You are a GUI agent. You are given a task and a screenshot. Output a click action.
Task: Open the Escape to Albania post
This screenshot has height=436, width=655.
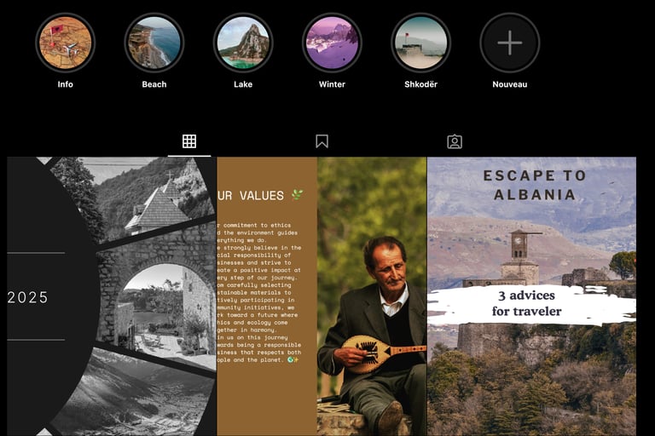click(x=532, y=296)
